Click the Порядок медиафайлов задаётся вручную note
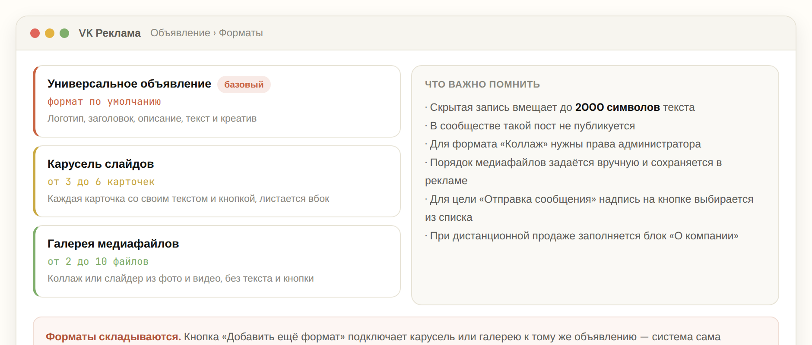This screenshot has height=345, width=812. tap(574, 172)
